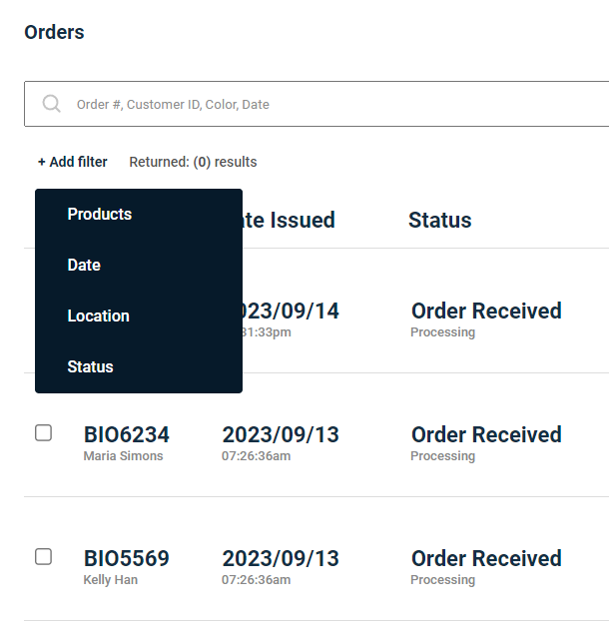Screen dimensions: 609x633
Task: Click the 2023/09/14 date issued cell
Action: (x=290, y=311)
